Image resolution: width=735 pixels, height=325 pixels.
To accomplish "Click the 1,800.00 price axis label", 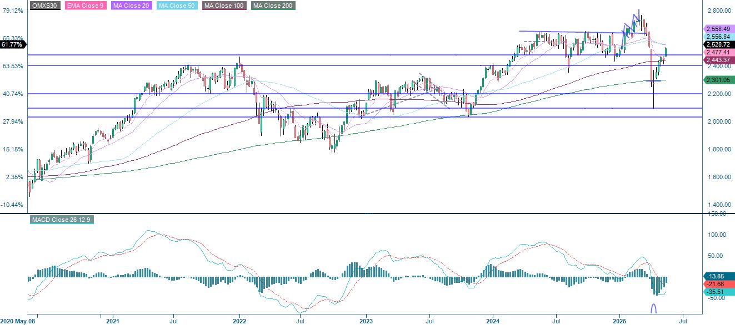I will 718,149.
